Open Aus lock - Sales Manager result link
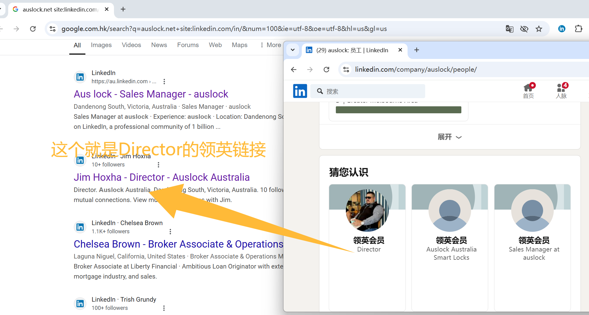Screen dimensions: 589x315 point(151,94)
